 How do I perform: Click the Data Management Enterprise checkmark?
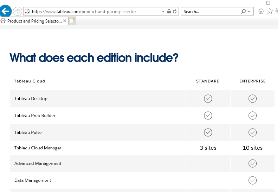pos(252,180)
